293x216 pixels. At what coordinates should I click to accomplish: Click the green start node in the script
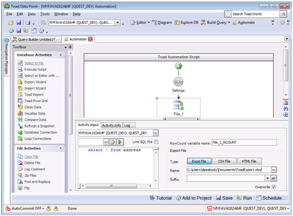point(178,66)
